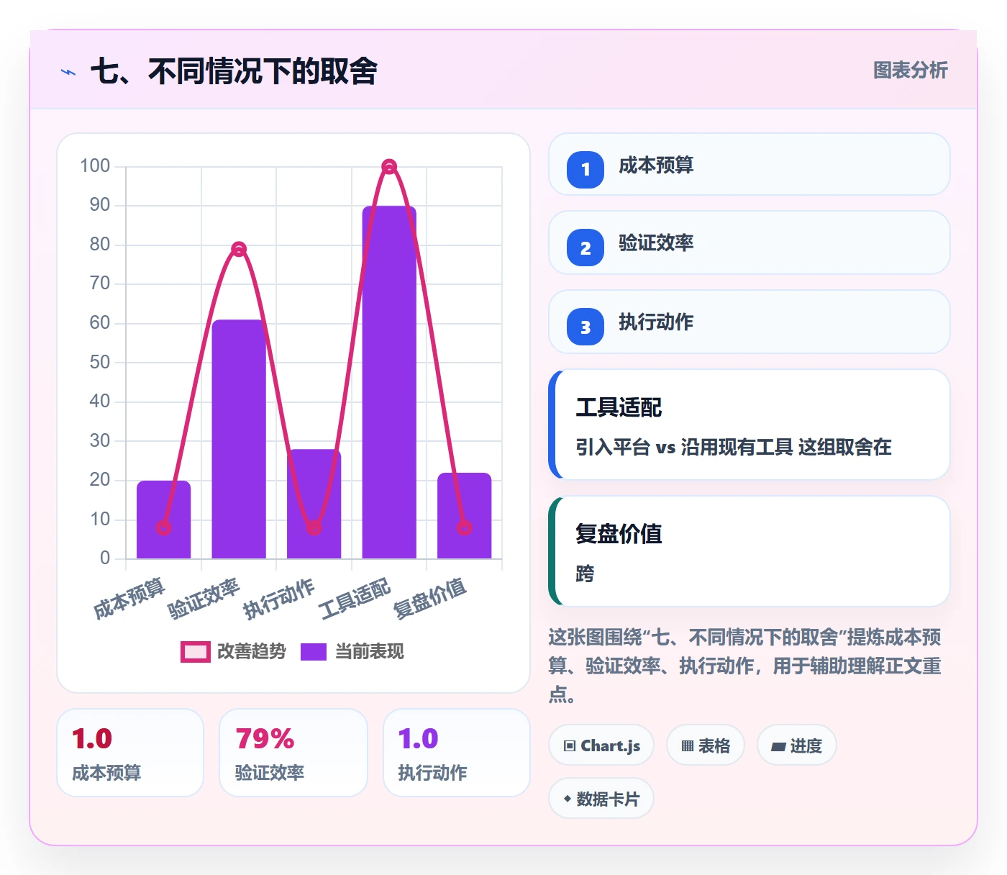
Task: Click the square icon in the Chart.js tag
Action: (x=570, y=746)
